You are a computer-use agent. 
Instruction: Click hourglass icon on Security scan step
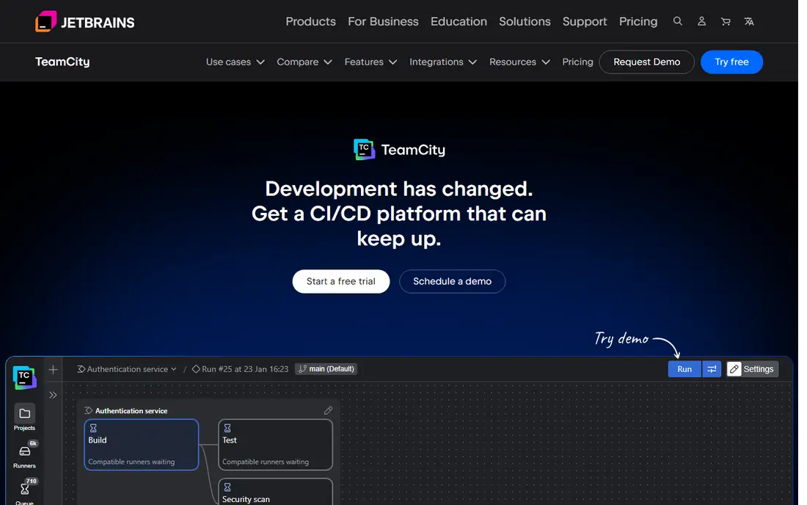tap(227, 487)
